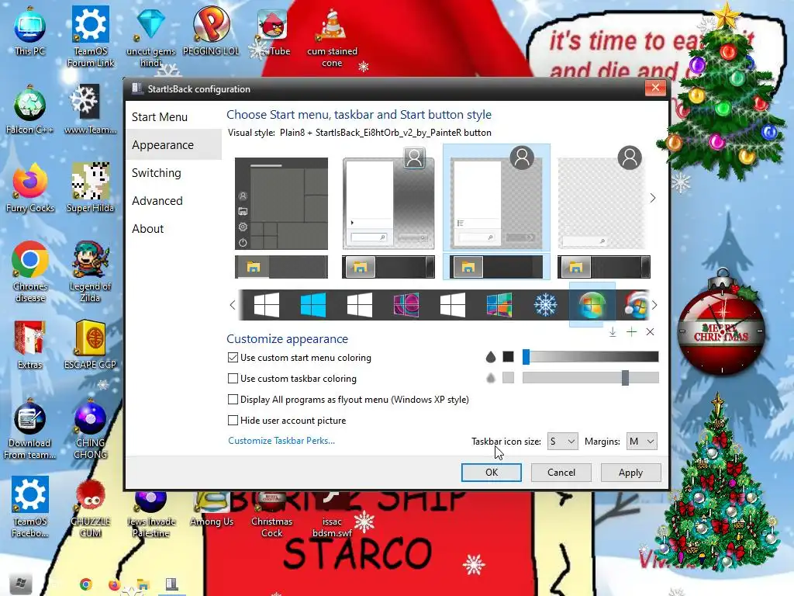Open Firefox from the taskbar
This screenshot has width=794, height=596.
(x=115, y=584)
